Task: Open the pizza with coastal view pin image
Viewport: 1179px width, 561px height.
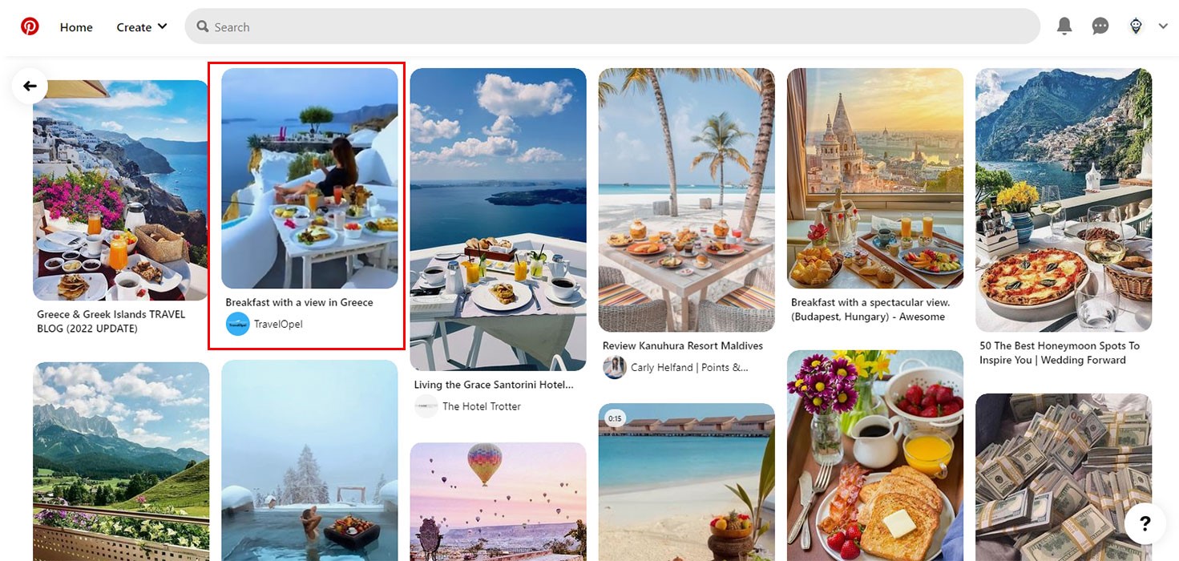Action: point(1064,200)
